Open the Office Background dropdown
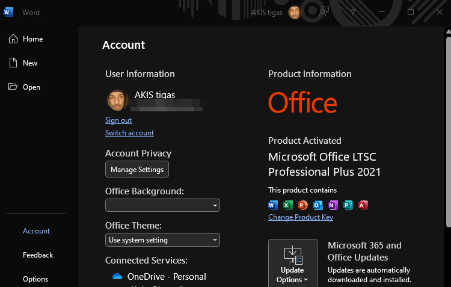 [x=162, y=205]
